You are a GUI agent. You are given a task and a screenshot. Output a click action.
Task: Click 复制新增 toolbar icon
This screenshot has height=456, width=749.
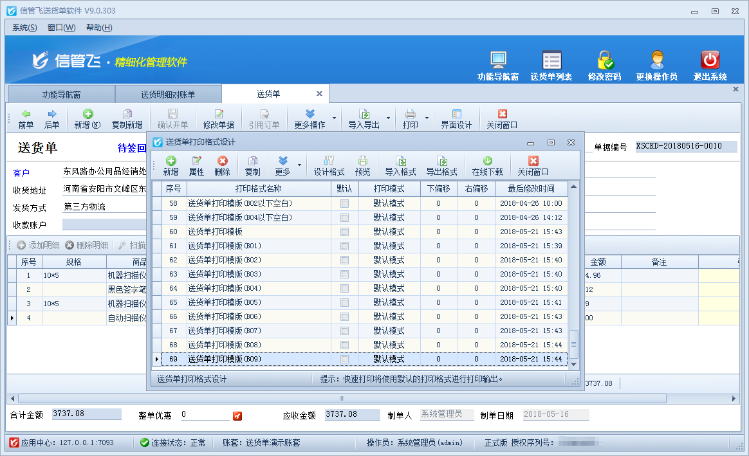(x=127, y=118)
